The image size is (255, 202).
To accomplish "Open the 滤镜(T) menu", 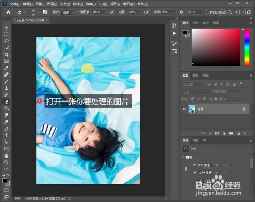I will 91,4.
